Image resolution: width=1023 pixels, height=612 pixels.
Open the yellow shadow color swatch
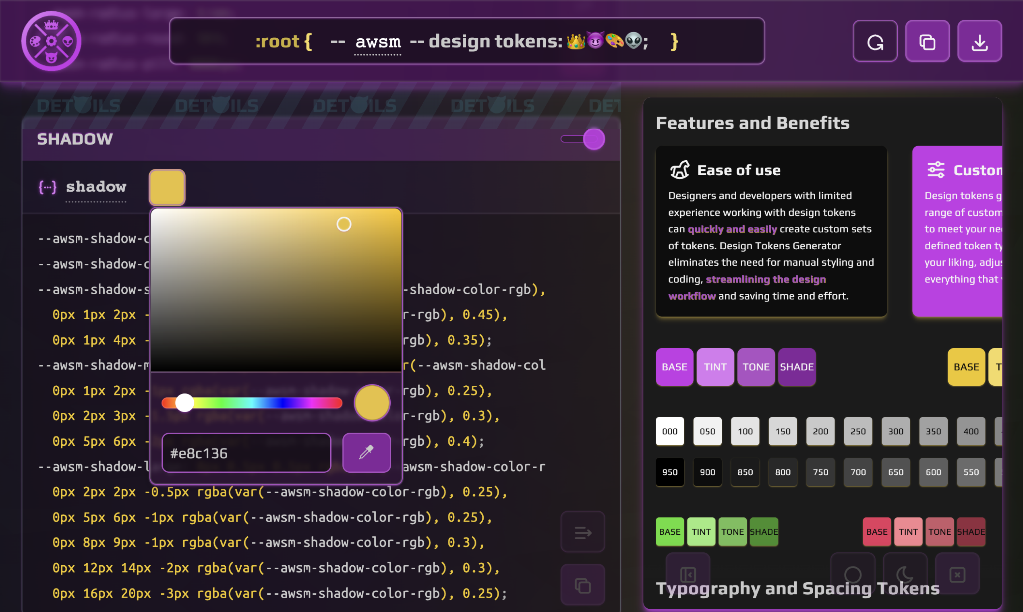coord(167,187)
